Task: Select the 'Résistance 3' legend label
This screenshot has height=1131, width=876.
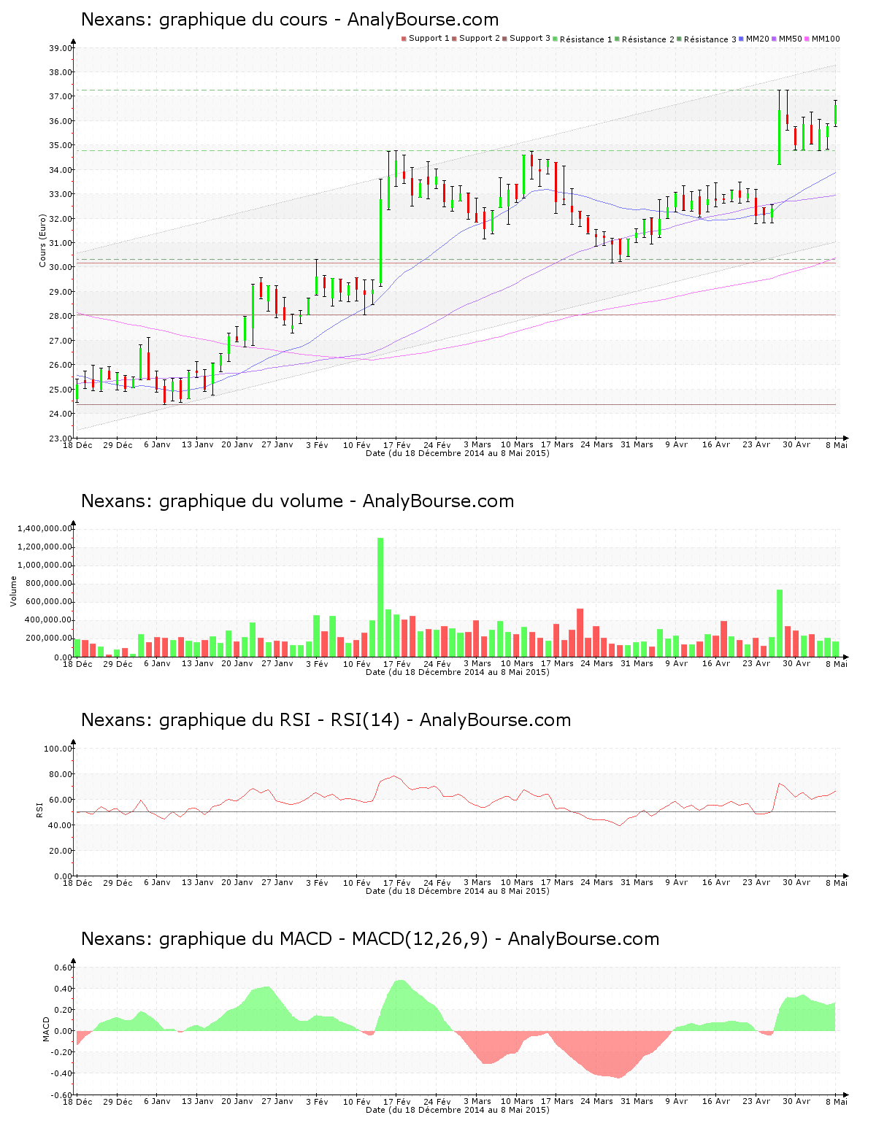Action: (x=710, y=39)
